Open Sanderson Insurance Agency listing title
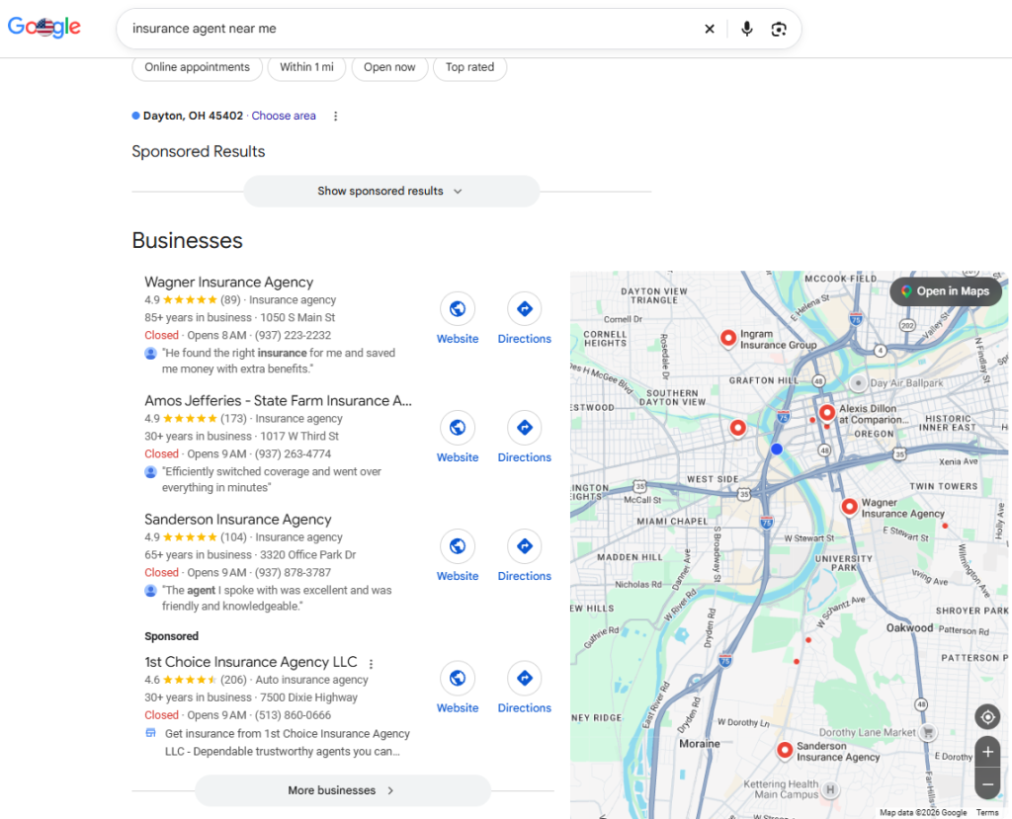Image resolution: width=1012 pixels, height=819 pixels. click(x=238, y=520)
